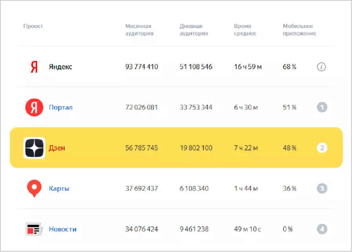Select the 36 % mobile share value
This screenshot has height=252, width=352.
(x=289, y=188)
